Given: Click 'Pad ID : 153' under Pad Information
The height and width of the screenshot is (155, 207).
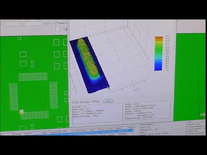Looking at the screenshot, I should click(x=145, y=127).
